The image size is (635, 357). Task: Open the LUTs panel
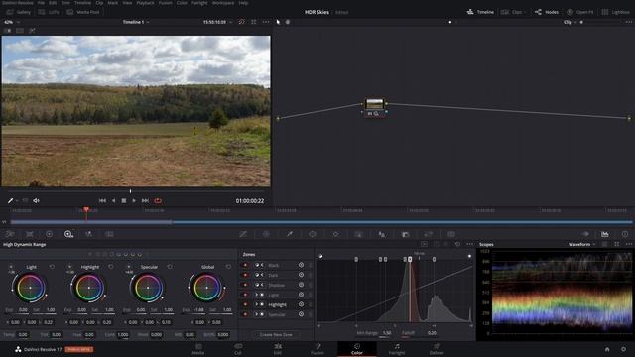[x=49, y=12]
